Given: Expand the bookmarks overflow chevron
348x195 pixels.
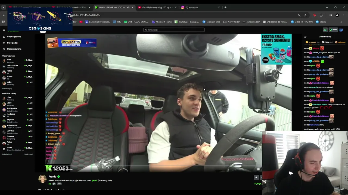Looking at the screenshot, I should click(341, 22).
